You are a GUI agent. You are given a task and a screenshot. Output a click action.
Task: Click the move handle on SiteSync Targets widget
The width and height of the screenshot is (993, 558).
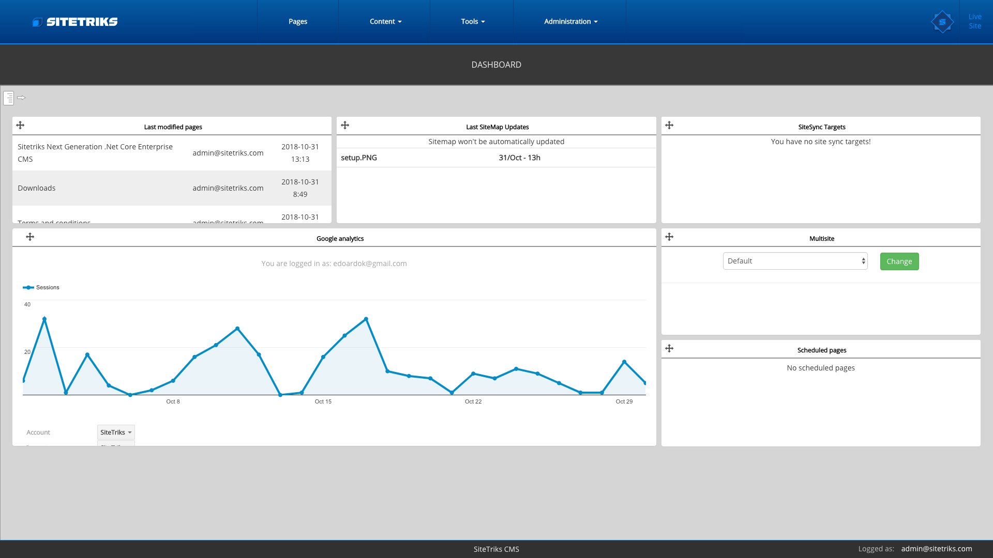[669, 125]
